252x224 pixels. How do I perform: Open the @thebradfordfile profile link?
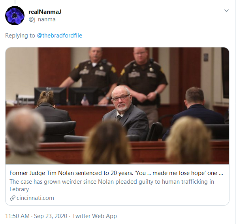[59, 36]
